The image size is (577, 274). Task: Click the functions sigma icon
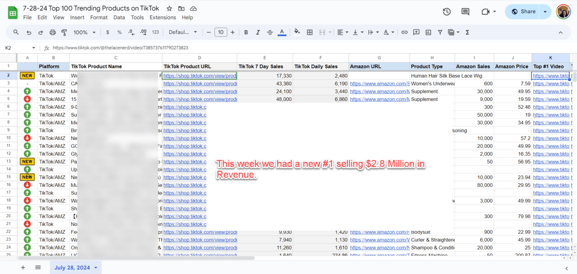pyautogui.click(x=467, y=32)
